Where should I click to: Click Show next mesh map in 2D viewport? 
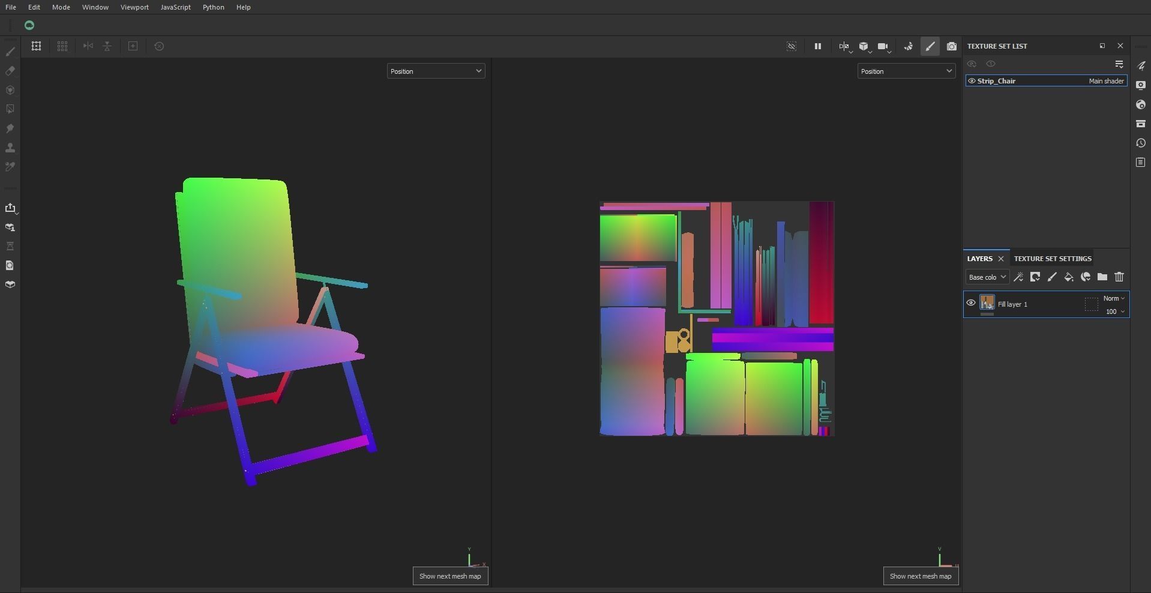[921, 576]
